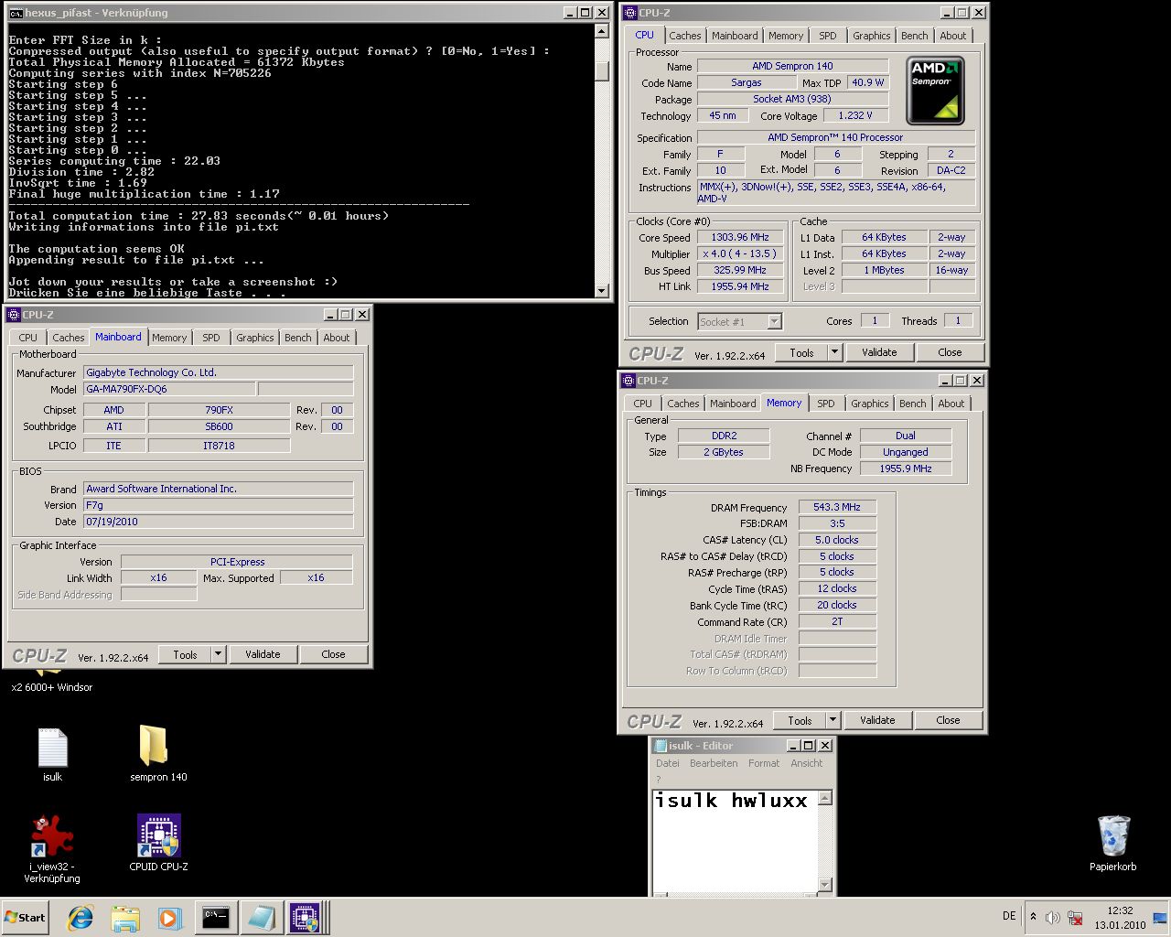Open Ansicht menu in isulk Editor
This screenshot has height=937, width=1171.
[x=806, y=763]
